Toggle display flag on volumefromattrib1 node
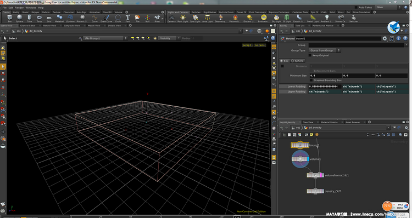The width and height of the screenshot is (412, 218). tap(322, 175)
